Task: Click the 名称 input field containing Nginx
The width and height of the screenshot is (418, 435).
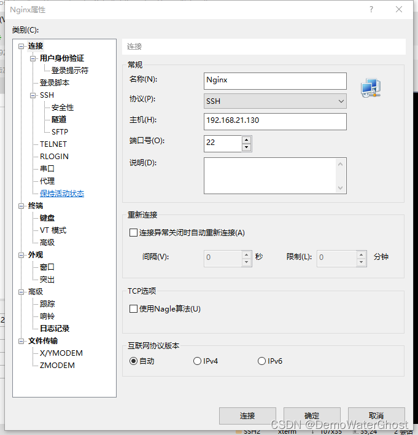Action: [x=275, y=81]
